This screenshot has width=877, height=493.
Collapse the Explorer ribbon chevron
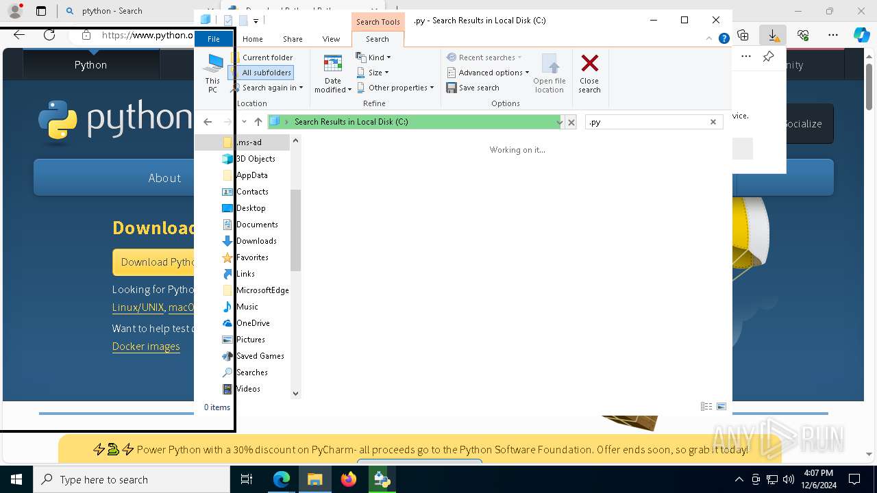click(710, 39)
